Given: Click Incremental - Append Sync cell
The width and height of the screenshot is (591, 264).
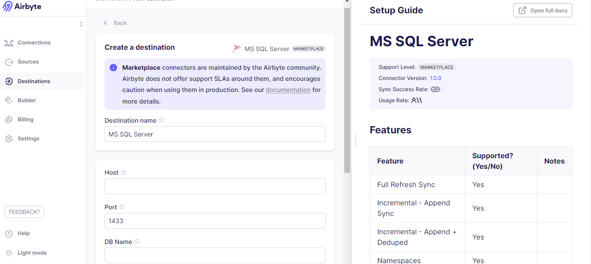Looking at the screenshot, I should [x=418, y=208].
